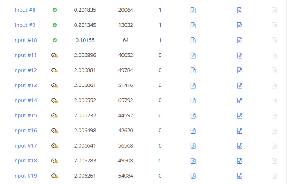Click second file icon in Input #14 row

click(240, 100)
